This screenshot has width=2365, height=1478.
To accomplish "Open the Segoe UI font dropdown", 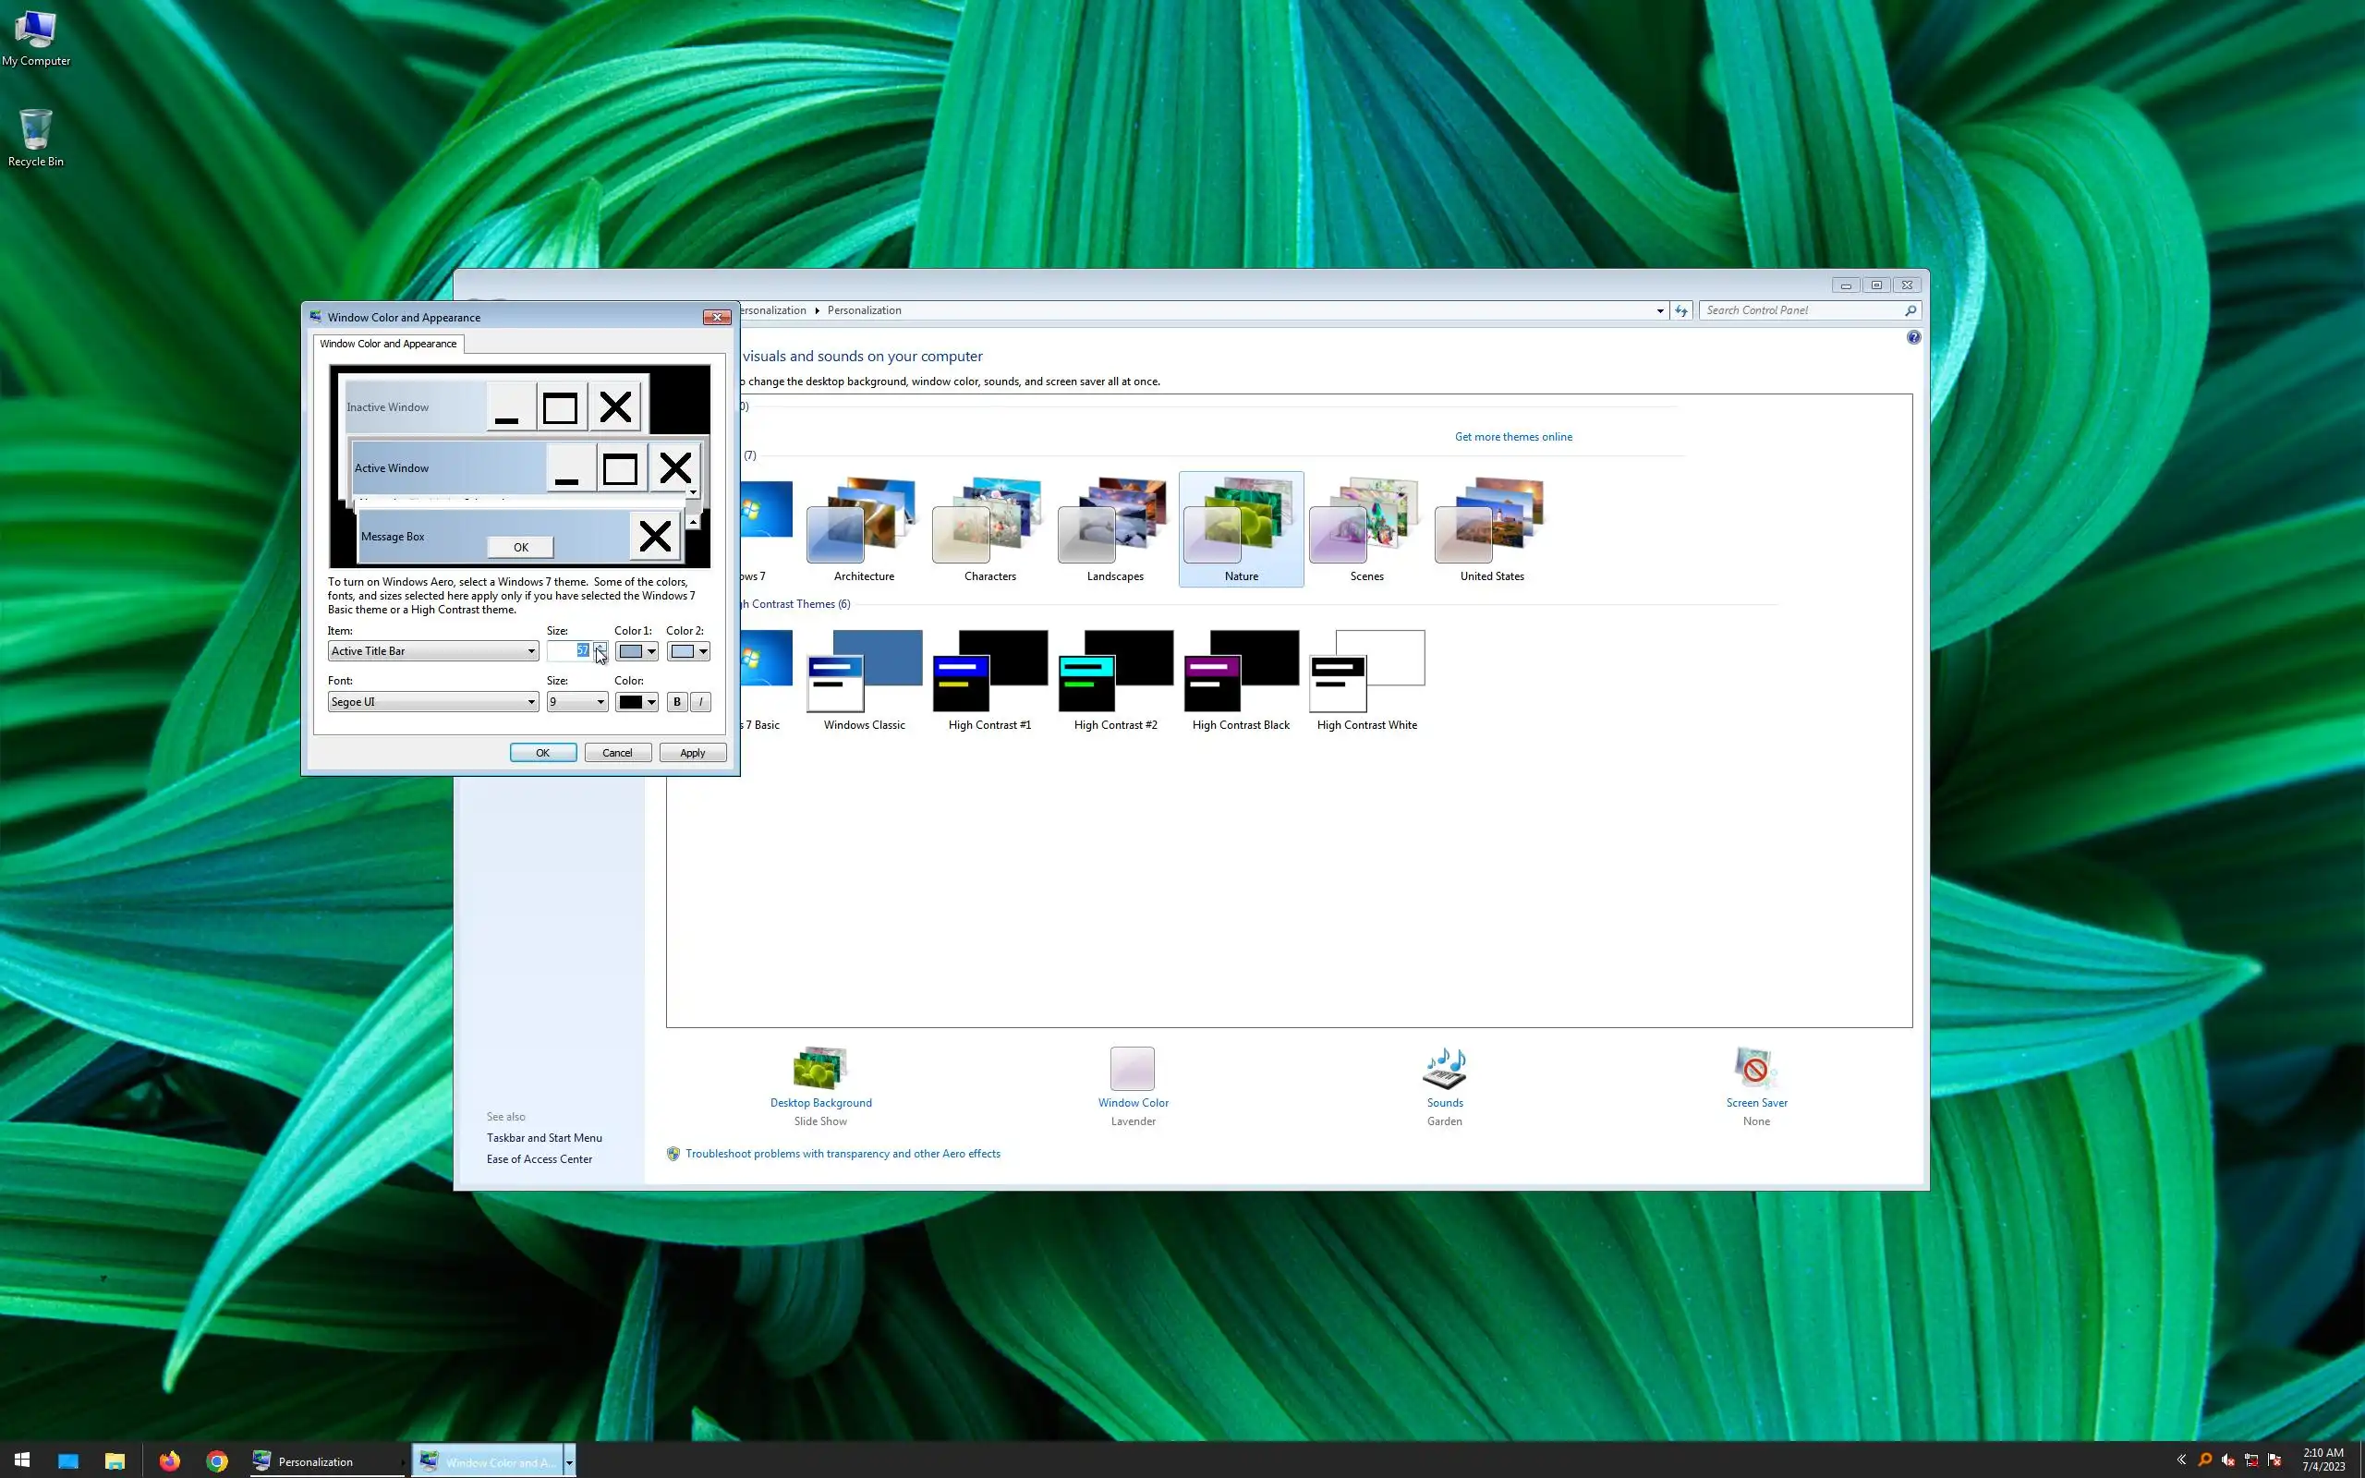I will (x=433, y=702).
